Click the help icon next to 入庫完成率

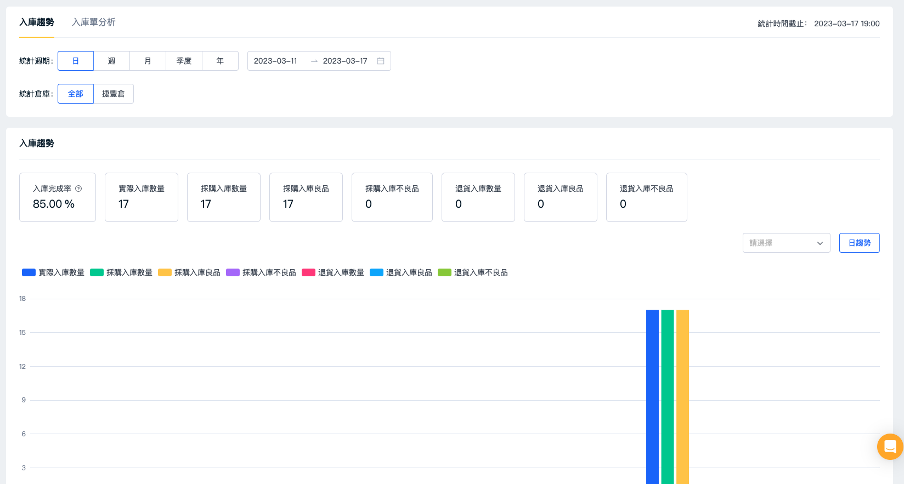[78, 189]
